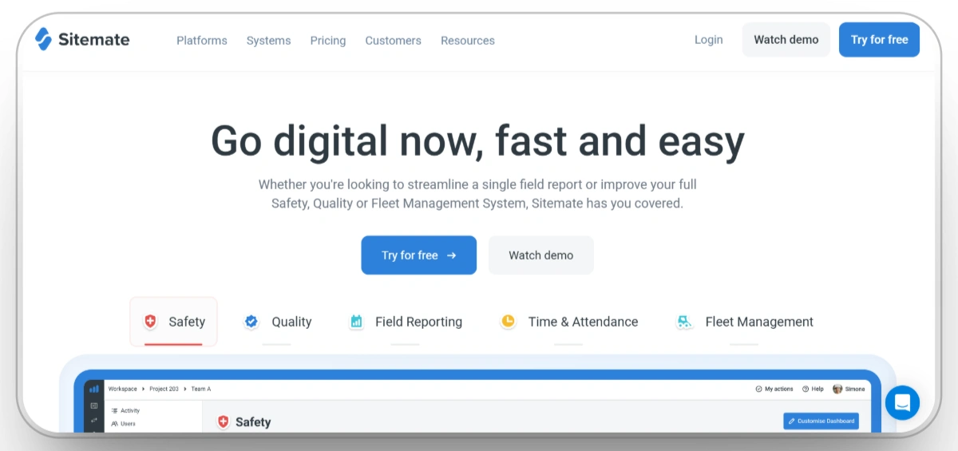Click the Customise Dashboard button
The image size is (958, 451).
pyautogui.click(x=821, y=421)
